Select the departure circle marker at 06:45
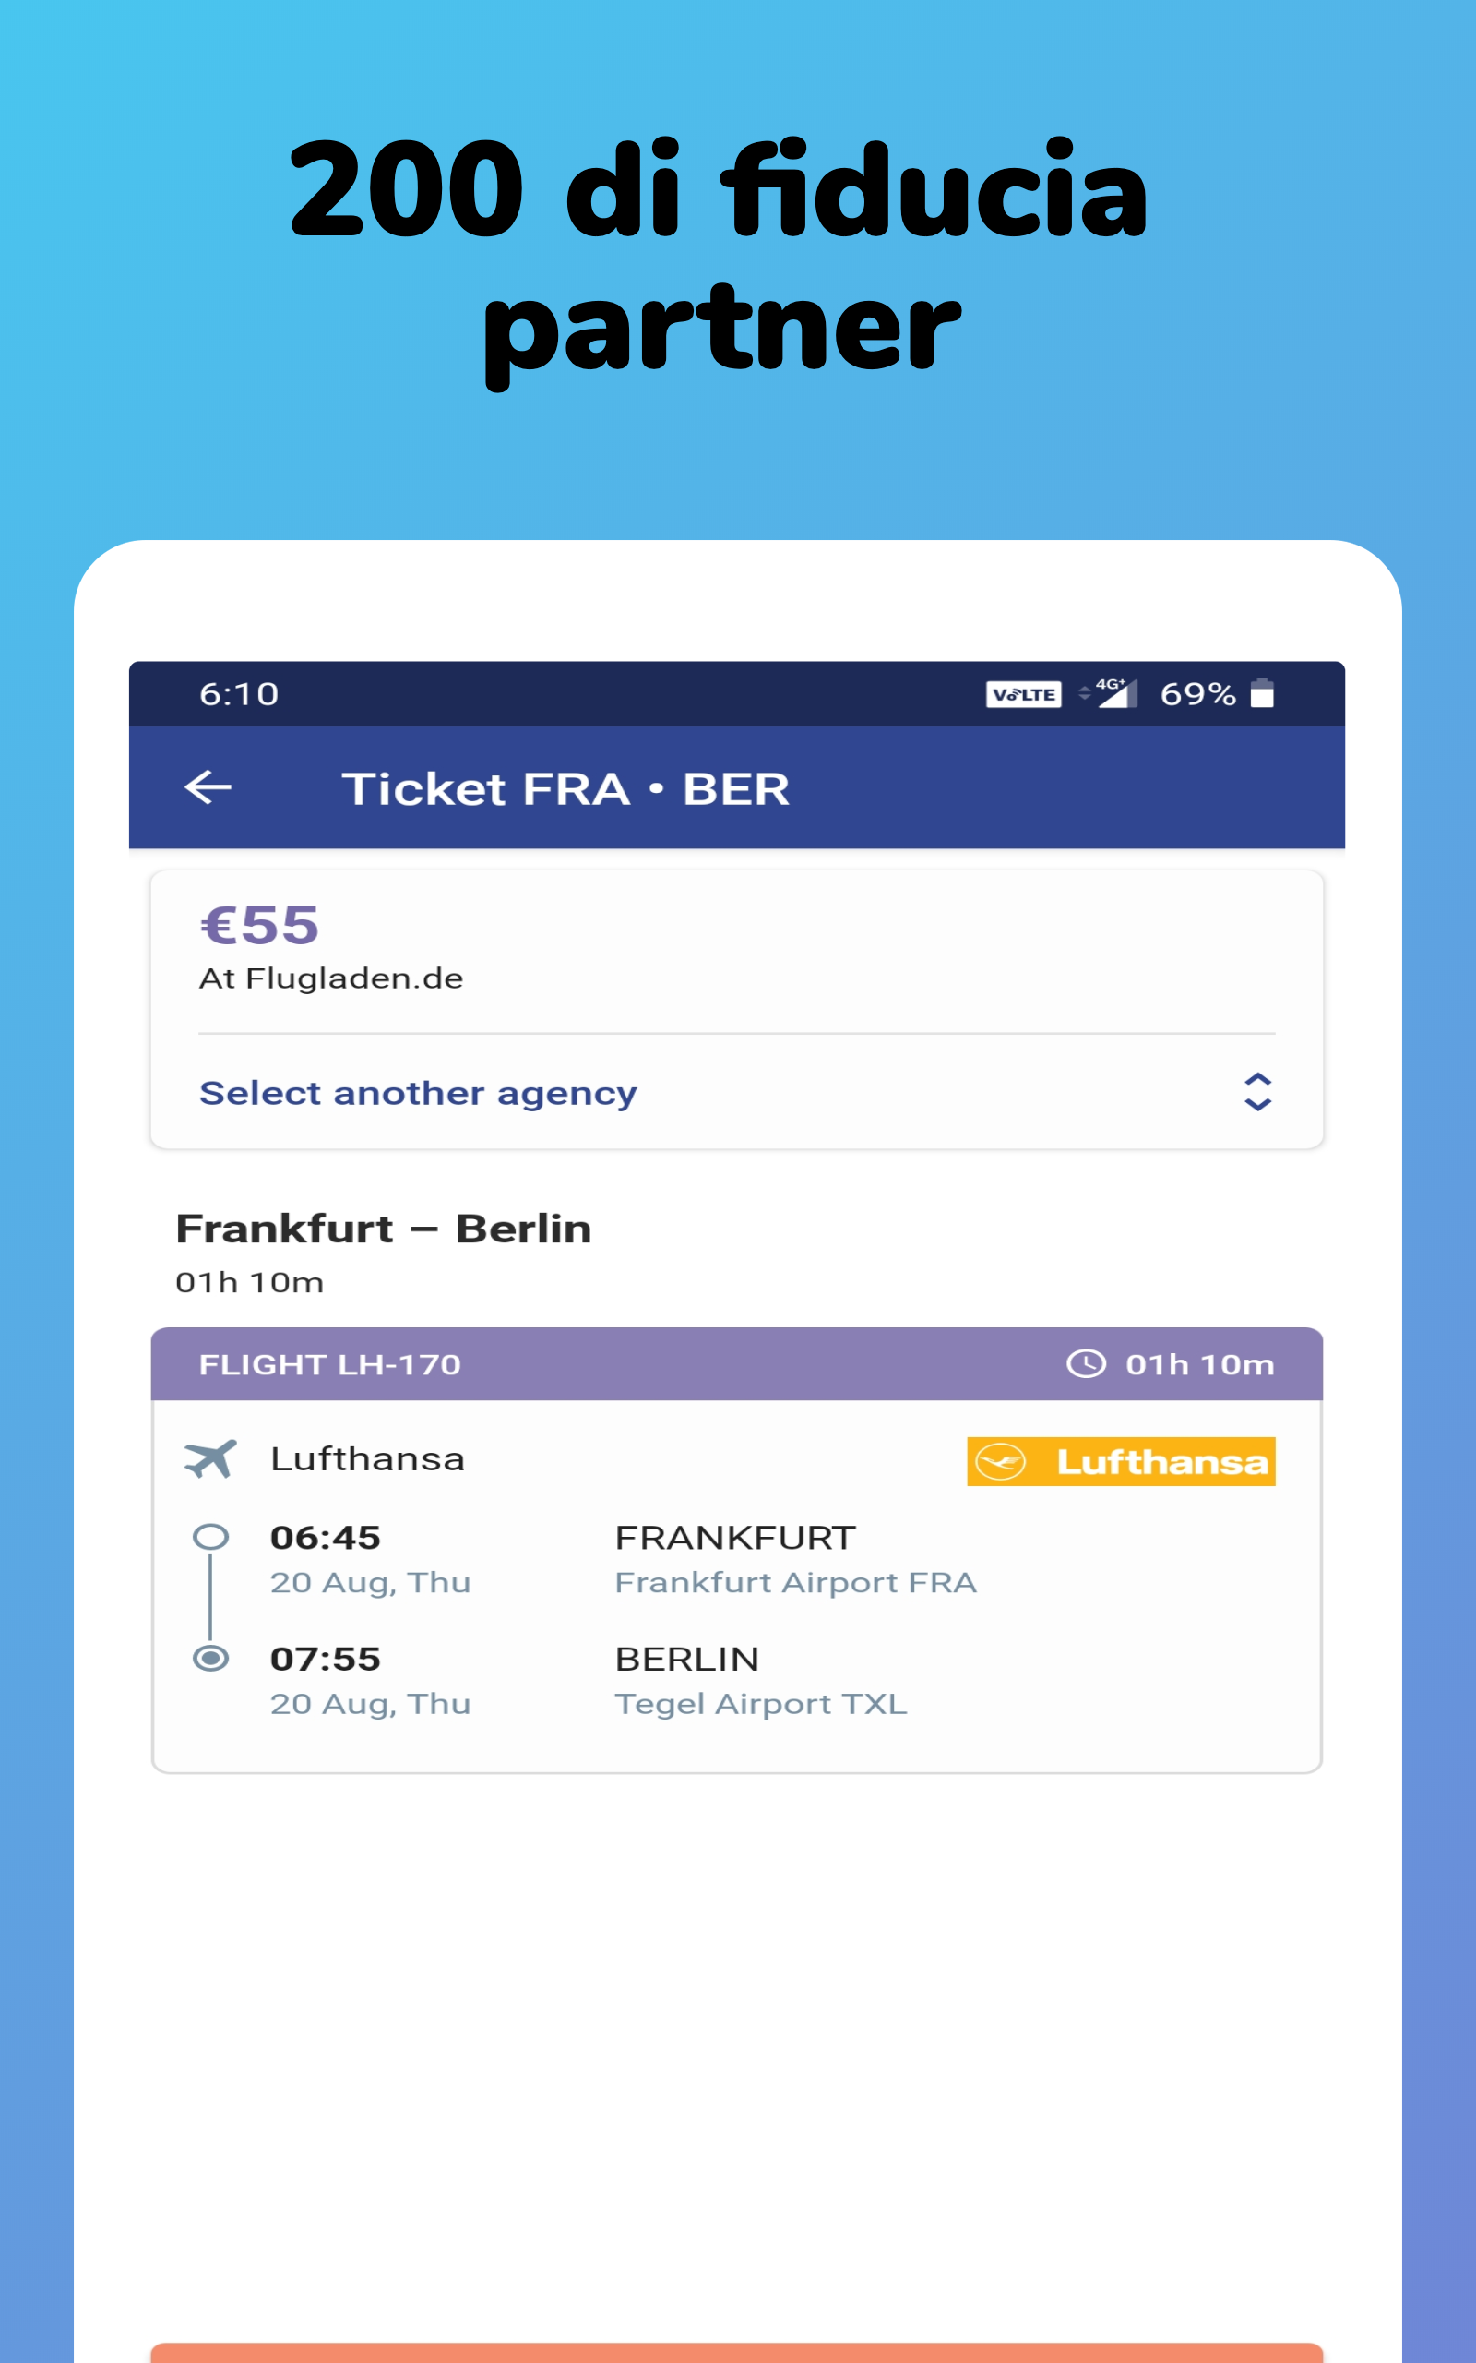Viewport: 1476px width, 2363px height. [x=211, y=1537]
